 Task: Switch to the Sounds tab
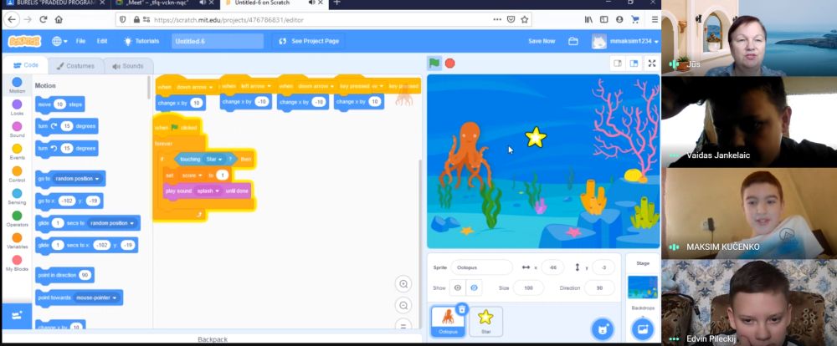click(x=128, y=66)
